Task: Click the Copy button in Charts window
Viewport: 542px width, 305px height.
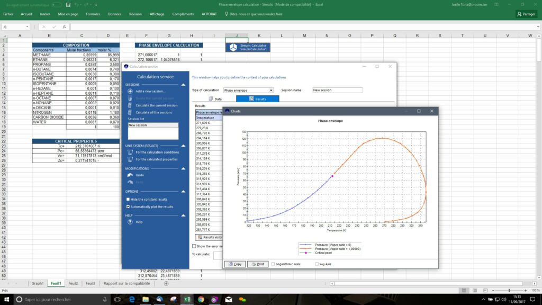Action: (x=235, y=264)
